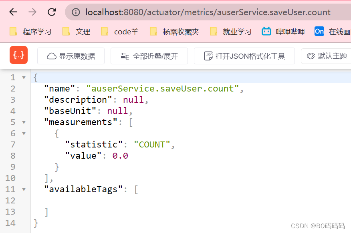This screenshot has height=233, width=351.
Task: Click the "availableTags" key
Action: click(x=83, y=189)
